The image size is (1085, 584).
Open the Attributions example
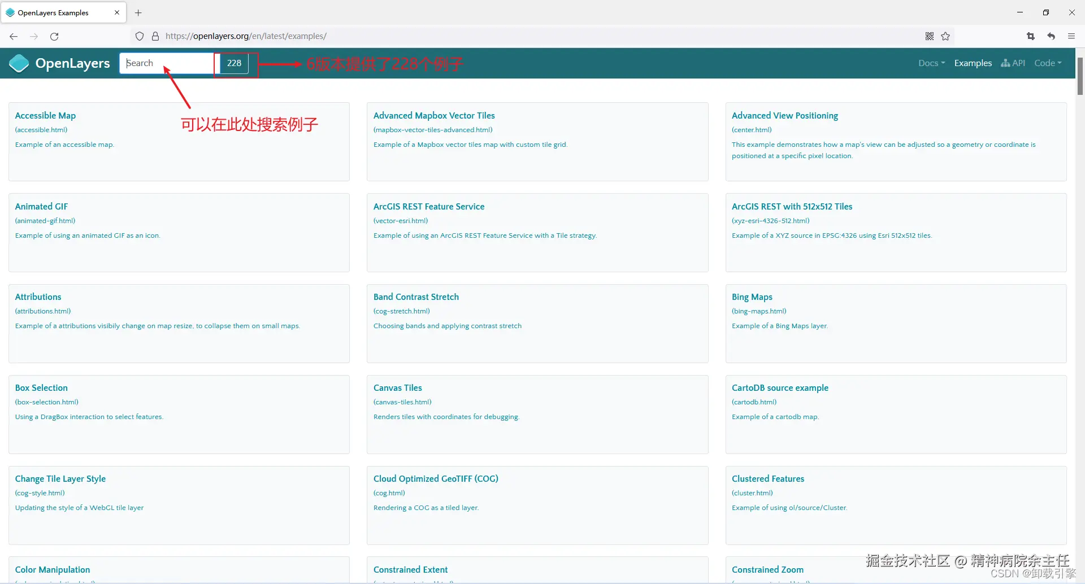pos(38,297)
